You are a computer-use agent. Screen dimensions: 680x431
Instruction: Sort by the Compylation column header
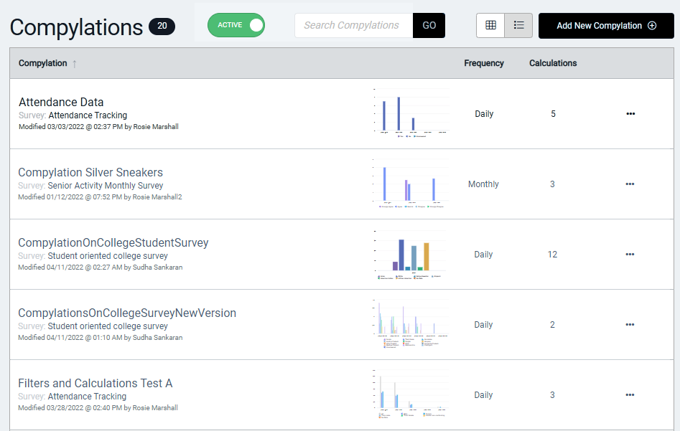(x=42, y=63)
